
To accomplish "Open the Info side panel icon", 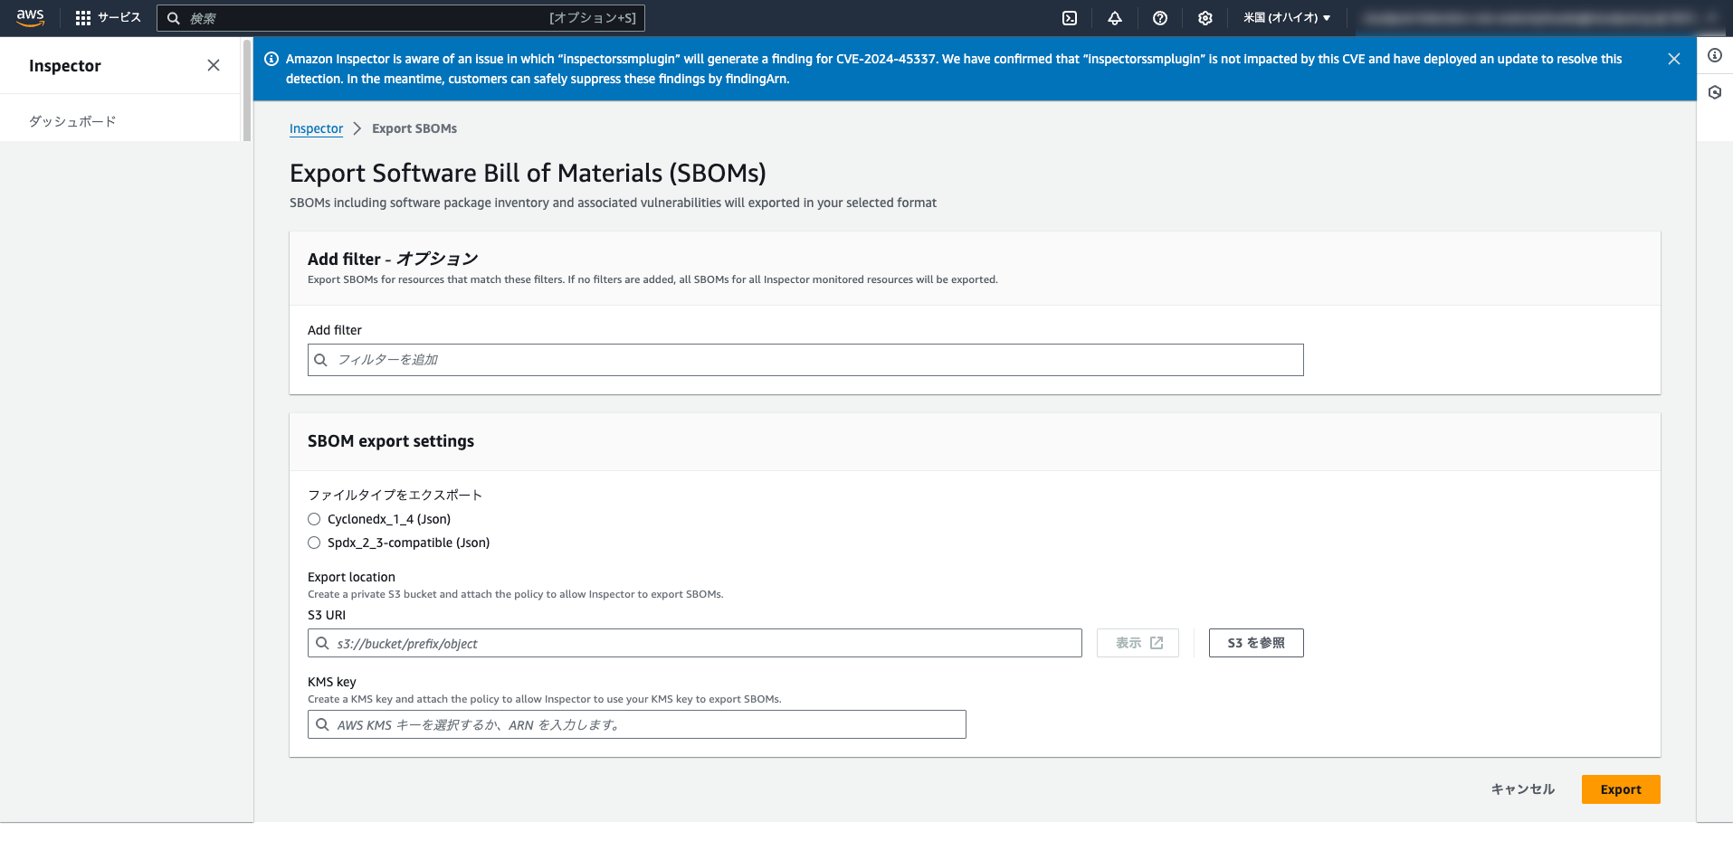I will (1714, 55).
